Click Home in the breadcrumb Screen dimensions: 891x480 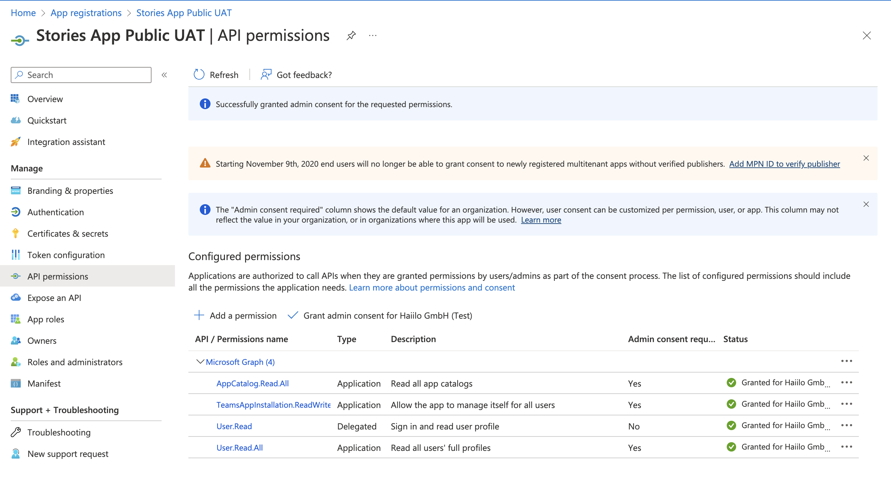pos(23,13)
